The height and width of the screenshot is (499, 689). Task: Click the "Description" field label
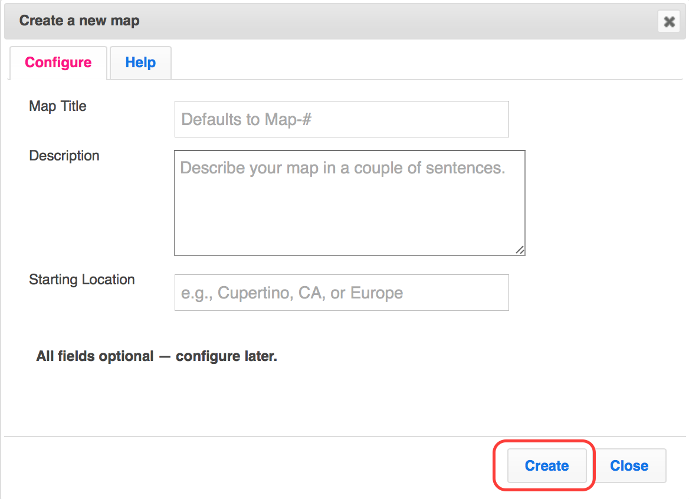(64, 156)
